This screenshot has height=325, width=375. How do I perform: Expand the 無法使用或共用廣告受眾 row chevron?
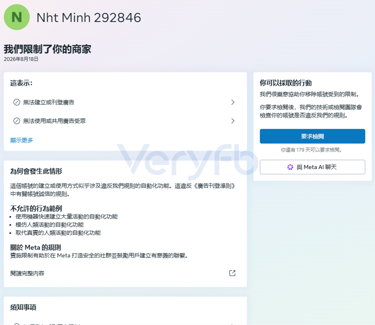tap(233, 121)
